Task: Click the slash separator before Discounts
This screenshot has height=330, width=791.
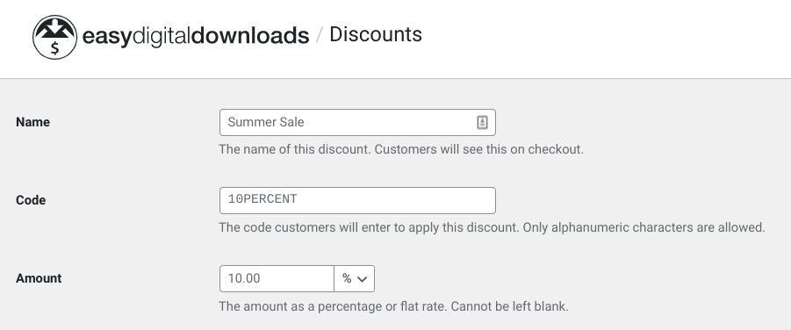Action: pyautogui.click(x=319, y=35)
